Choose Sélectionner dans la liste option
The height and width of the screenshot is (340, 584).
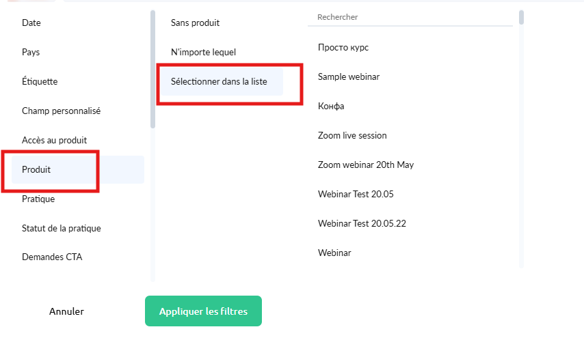tap(219, 82)
